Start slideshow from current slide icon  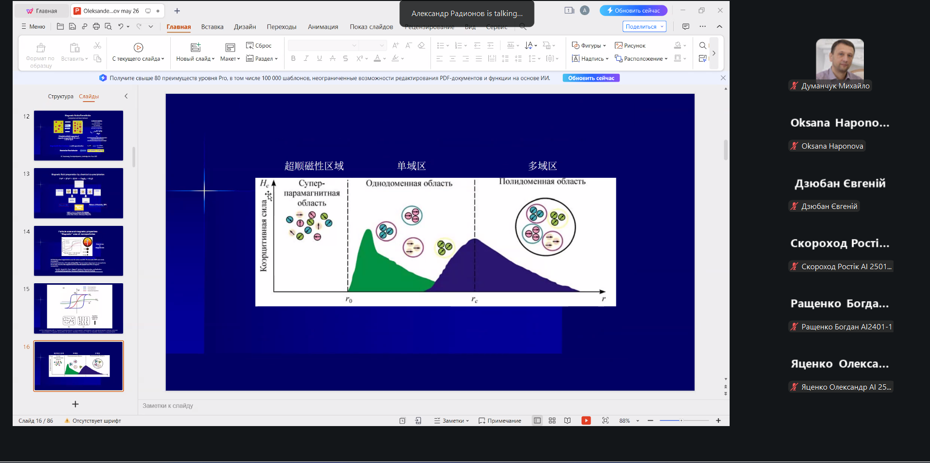click(138, 47)
